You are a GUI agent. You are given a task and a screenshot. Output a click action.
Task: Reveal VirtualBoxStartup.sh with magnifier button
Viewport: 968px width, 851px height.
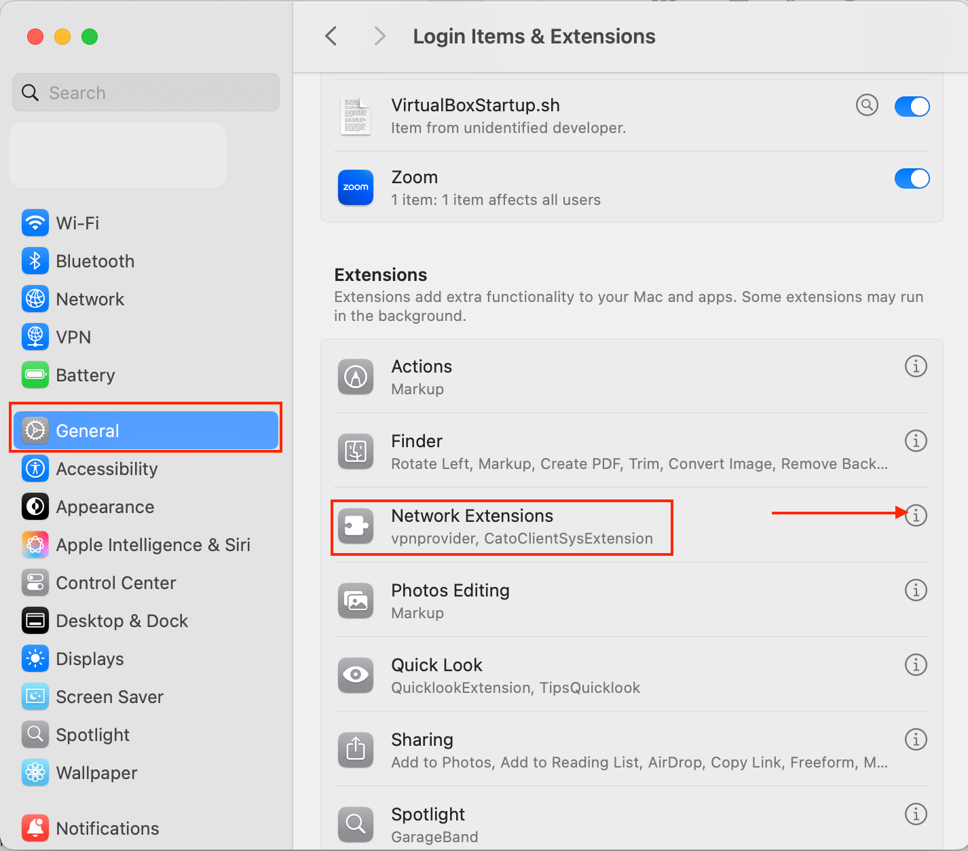[x=867, y=105]
